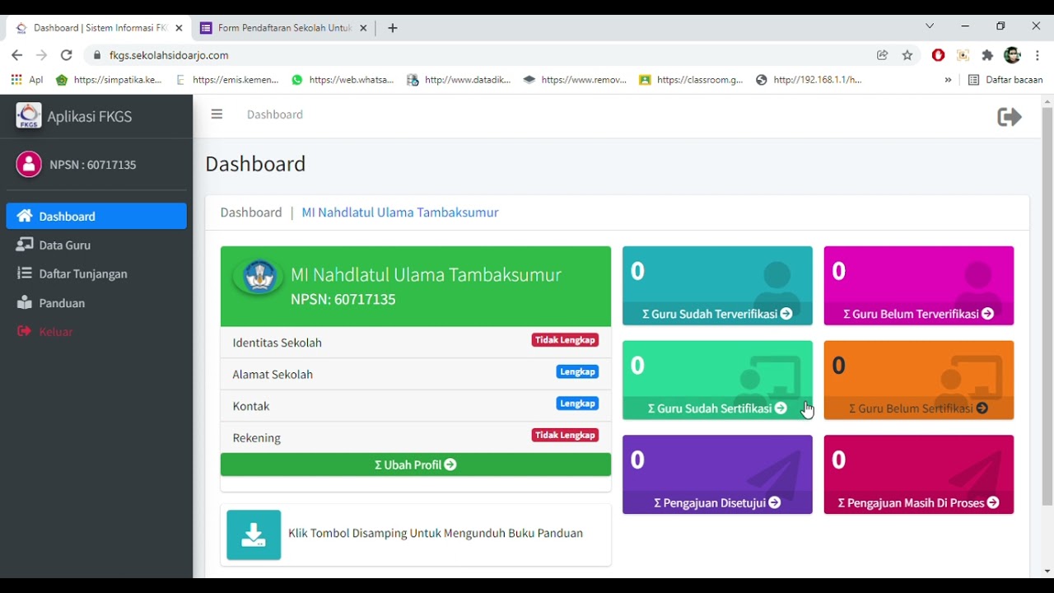This screenshot has width=1054, height=593.
Task: Open the Apl apps bookmark shortcut
Action: coord(27,80)
